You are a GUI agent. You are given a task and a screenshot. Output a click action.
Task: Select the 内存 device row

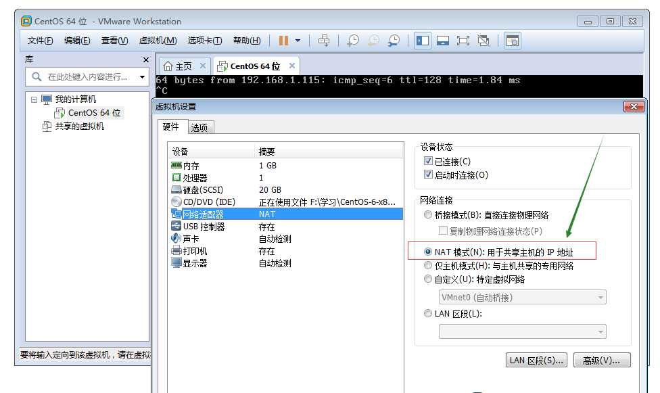point(286,166)
